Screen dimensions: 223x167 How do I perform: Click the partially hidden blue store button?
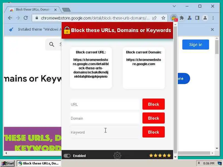coord(184,78)
